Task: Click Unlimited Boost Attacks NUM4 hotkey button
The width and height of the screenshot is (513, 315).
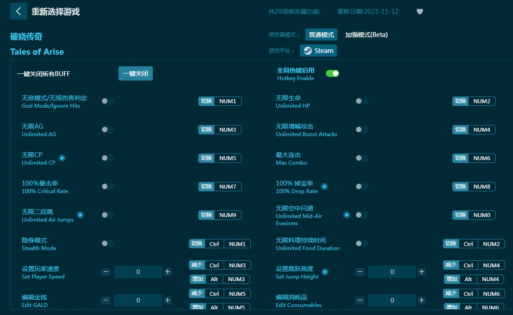Action: [x=474, y=129]
